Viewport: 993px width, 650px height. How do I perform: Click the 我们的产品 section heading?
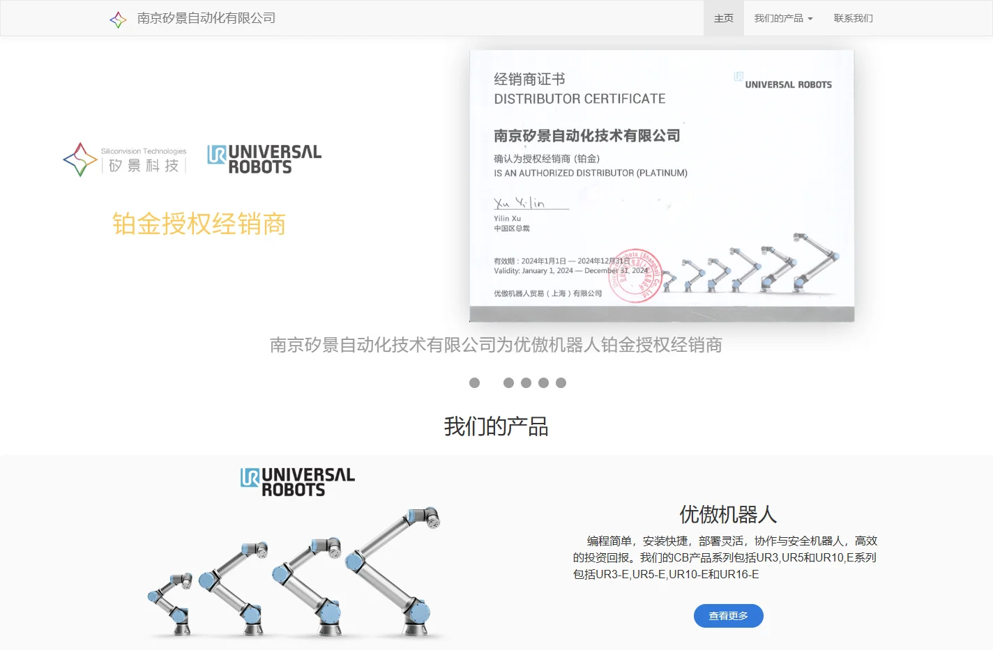pos(496,426)
